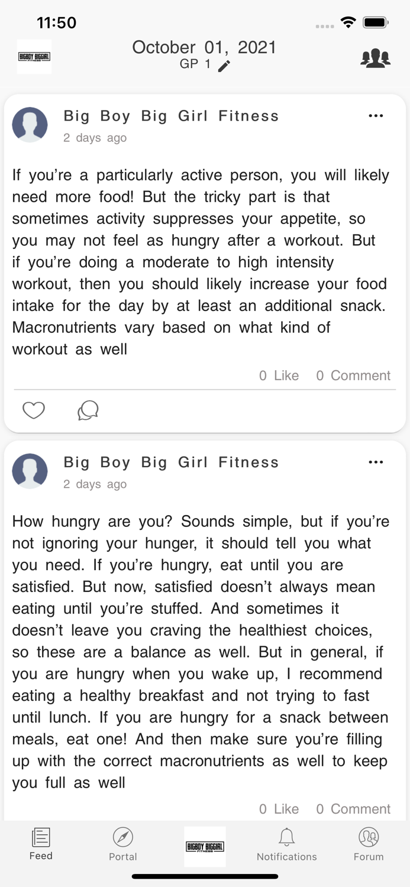The image size is (410, 887).
Task: Tap the avatar on the first post
Action: point(30,125)
